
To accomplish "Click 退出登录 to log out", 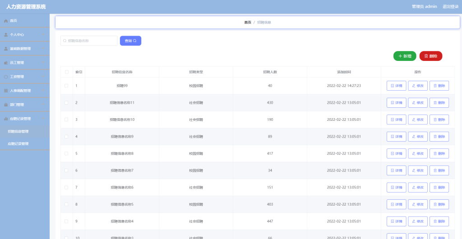I will 451,6.
